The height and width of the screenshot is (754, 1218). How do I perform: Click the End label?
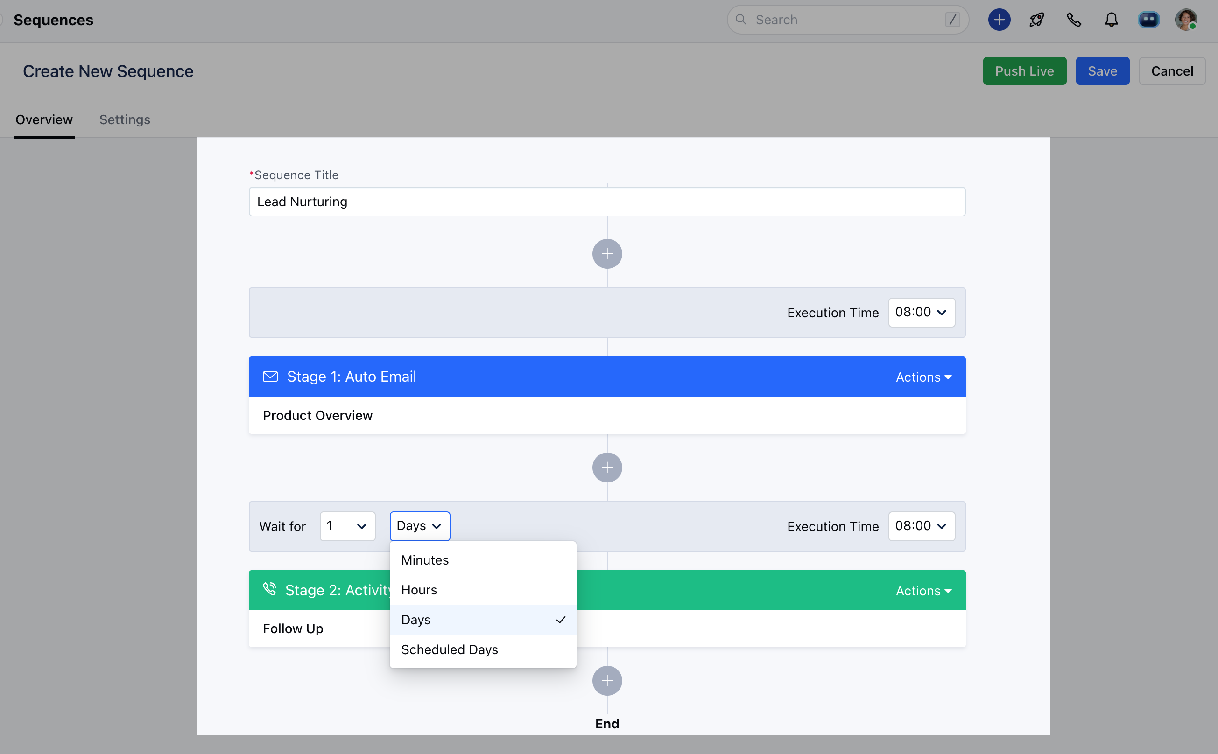click(607, 724)
